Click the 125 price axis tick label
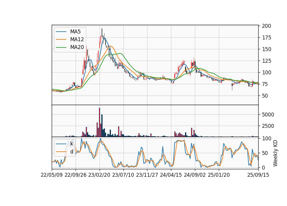The width and height of the screenshot is (287, 206). [x=266, y=61]
